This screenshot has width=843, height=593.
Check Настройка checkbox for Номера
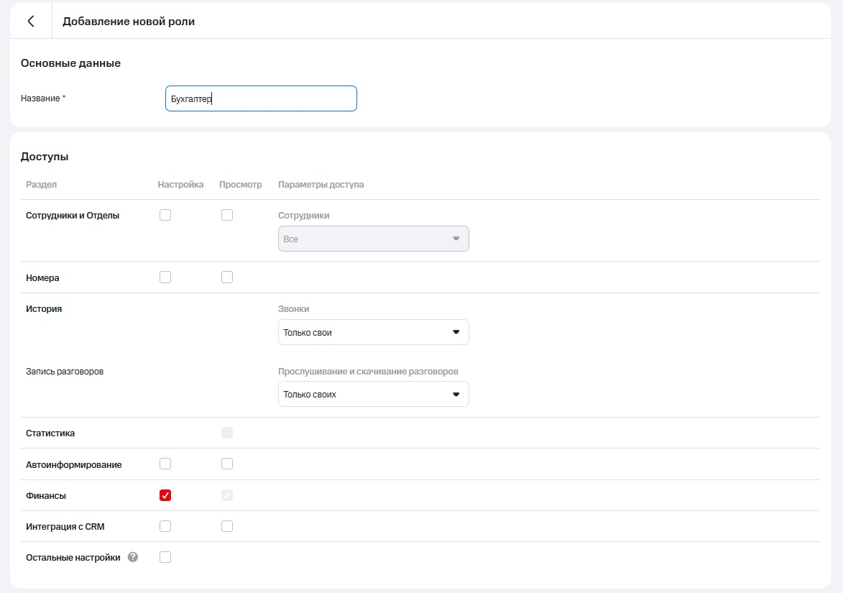(165, 277)
